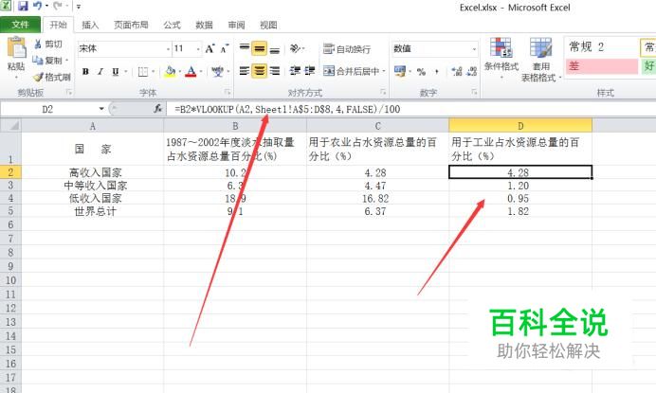Click the fx insert function icon
This screenshot has height=393, width=656.
(157, 109)
